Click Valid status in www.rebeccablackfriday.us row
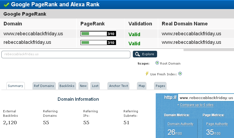The height and width of the screenshot is (138, 234). (134, 34)
